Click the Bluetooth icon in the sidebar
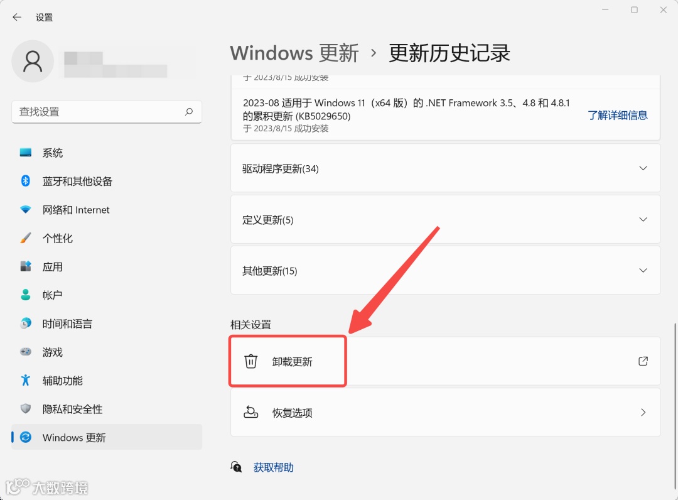Image resolution: width=678 pixels, height=500 pixels. tap(26, 181)
